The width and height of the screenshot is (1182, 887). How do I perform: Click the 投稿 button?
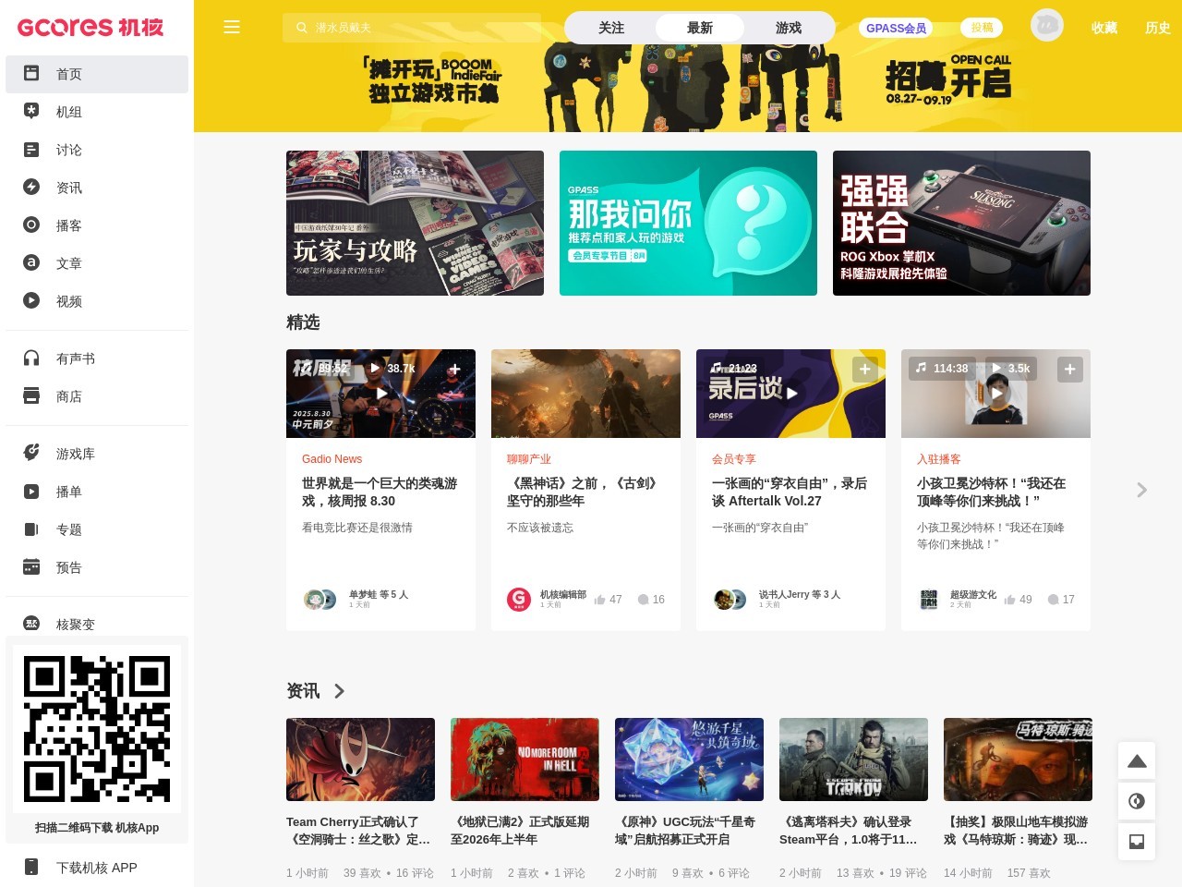[982, 28]
